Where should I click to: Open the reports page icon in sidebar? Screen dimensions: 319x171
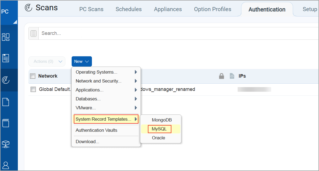(6, 102)
